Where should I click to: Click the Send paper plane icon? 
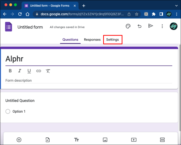[151, 26]
